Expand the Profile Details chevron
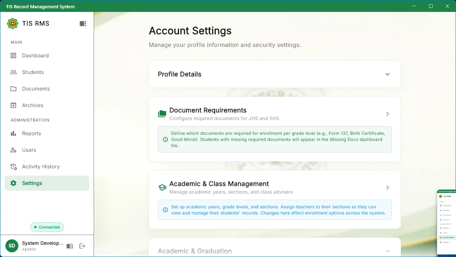 pyautogui.click(x=388, y=74)
